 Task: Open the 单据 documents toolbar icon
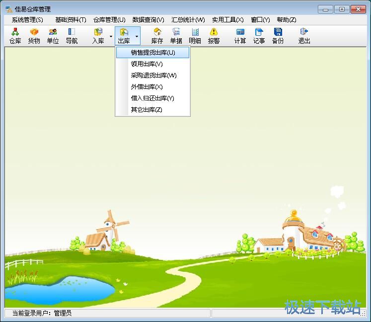(x=176, y=36)
